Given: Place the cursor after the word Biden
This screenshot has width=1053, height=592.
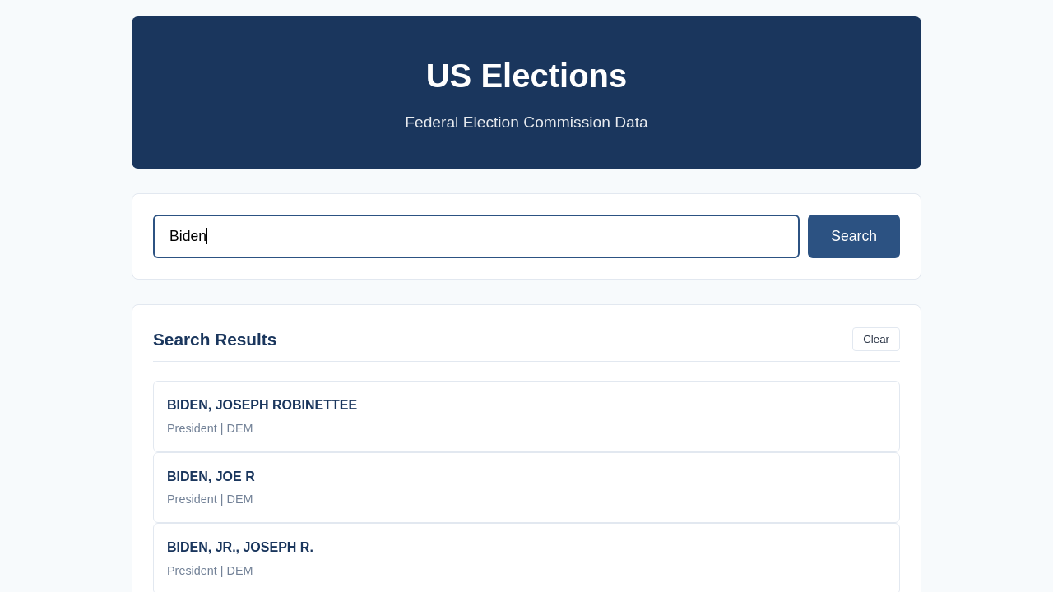Looking at the screenshot, I should point(207,236).
